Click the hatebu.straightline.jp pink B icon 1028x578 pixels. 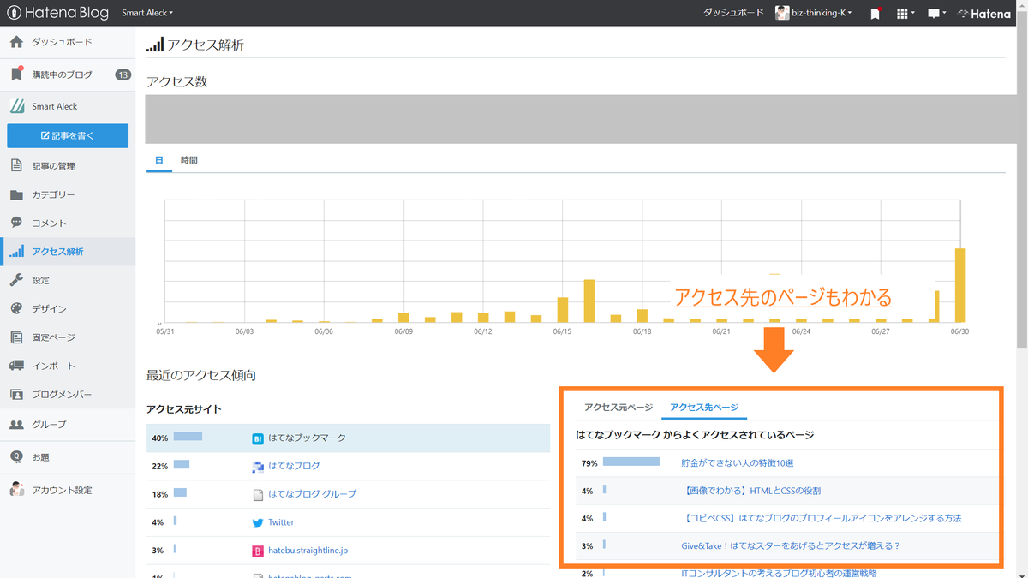pos(258,551)
